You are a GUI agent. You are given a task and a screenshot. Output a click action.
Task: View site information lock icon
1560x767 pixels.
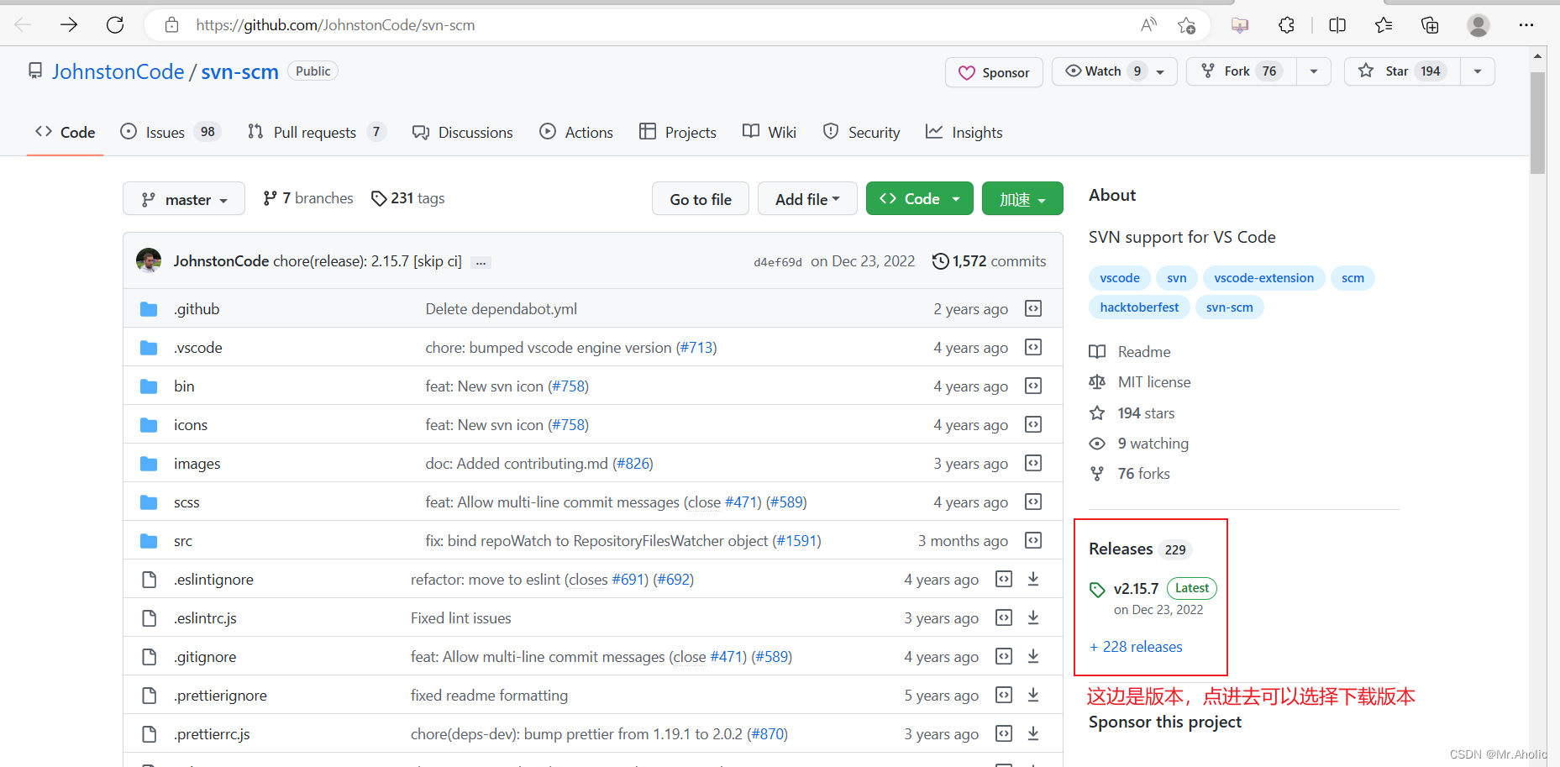pos(171,25)
